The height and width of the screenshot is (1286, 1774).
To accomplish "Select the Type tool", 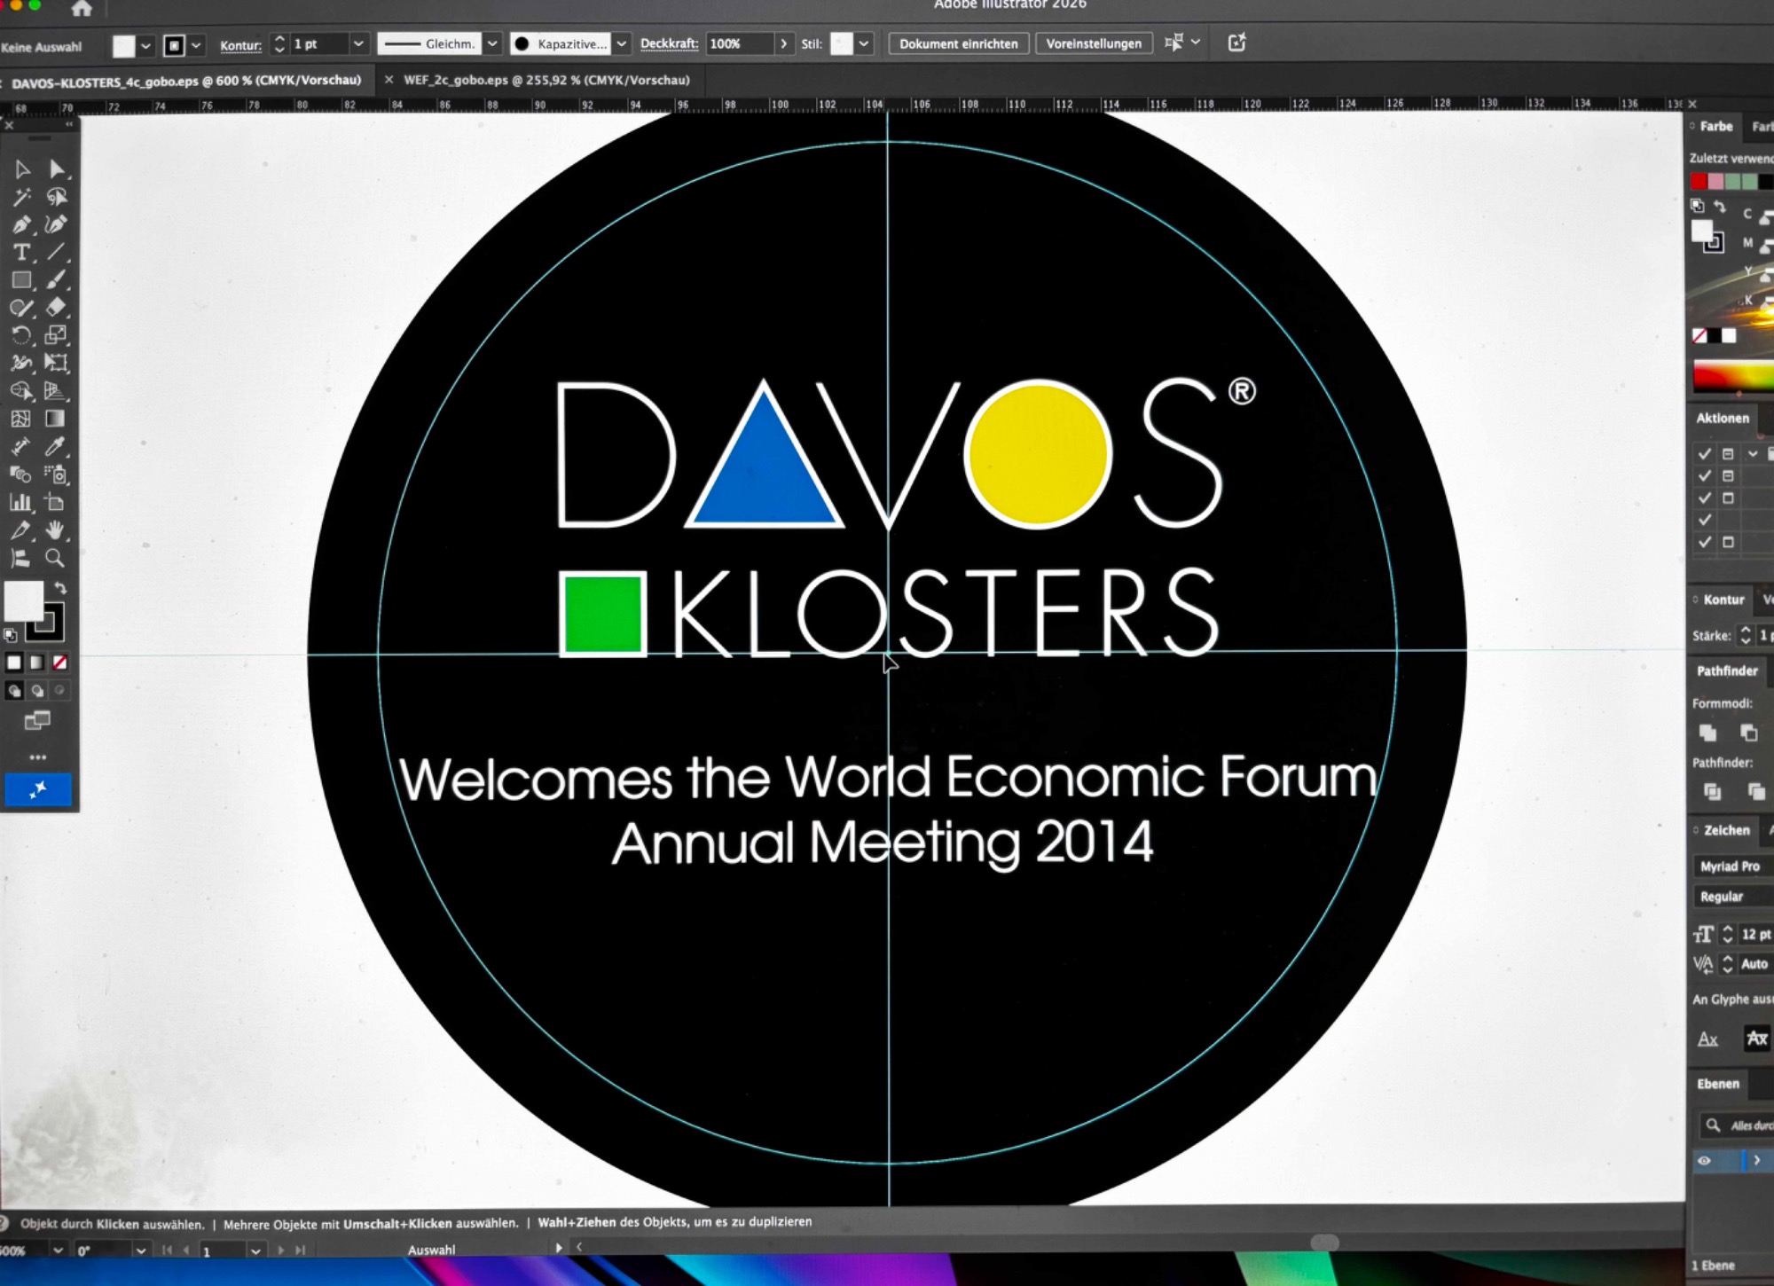I will click(21, 253).
